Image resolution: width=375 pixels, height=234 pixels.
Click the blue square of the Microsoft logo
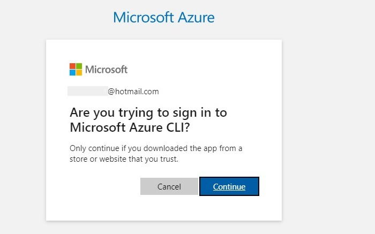pos(72,73)
